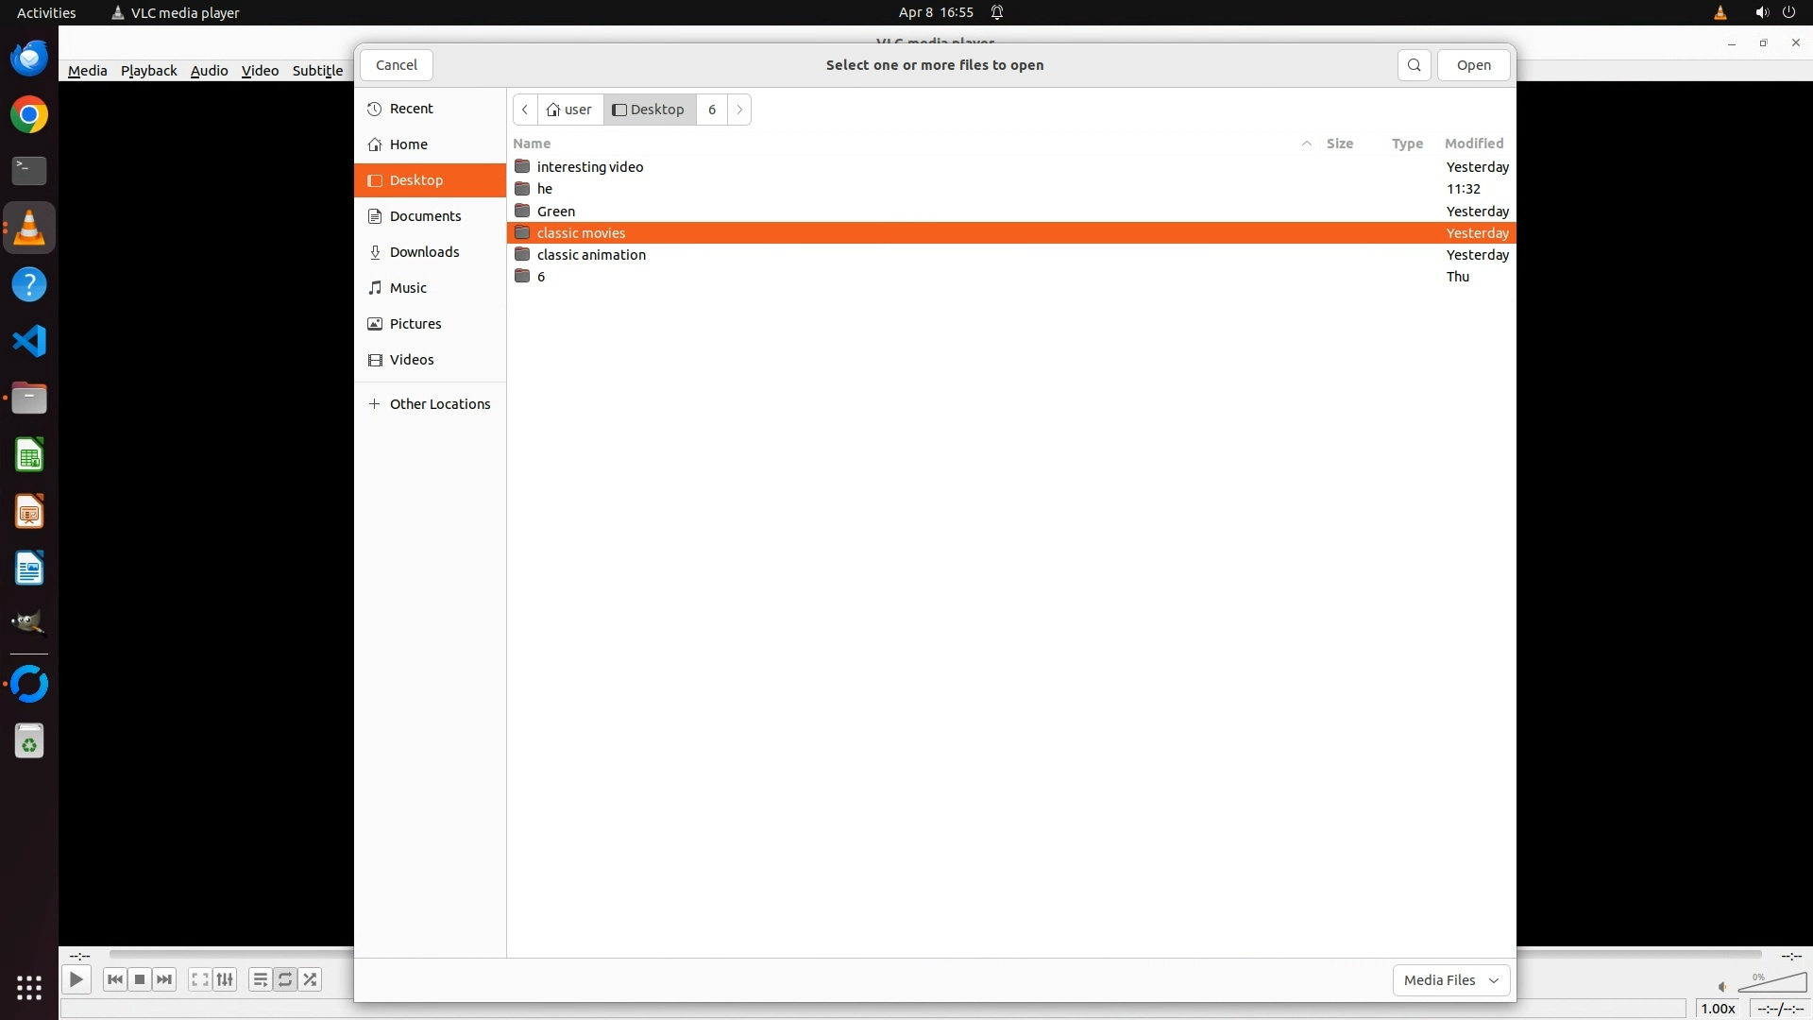
Task: Open the Media Files filter dropdown
Action: (x=1450, y=980)
